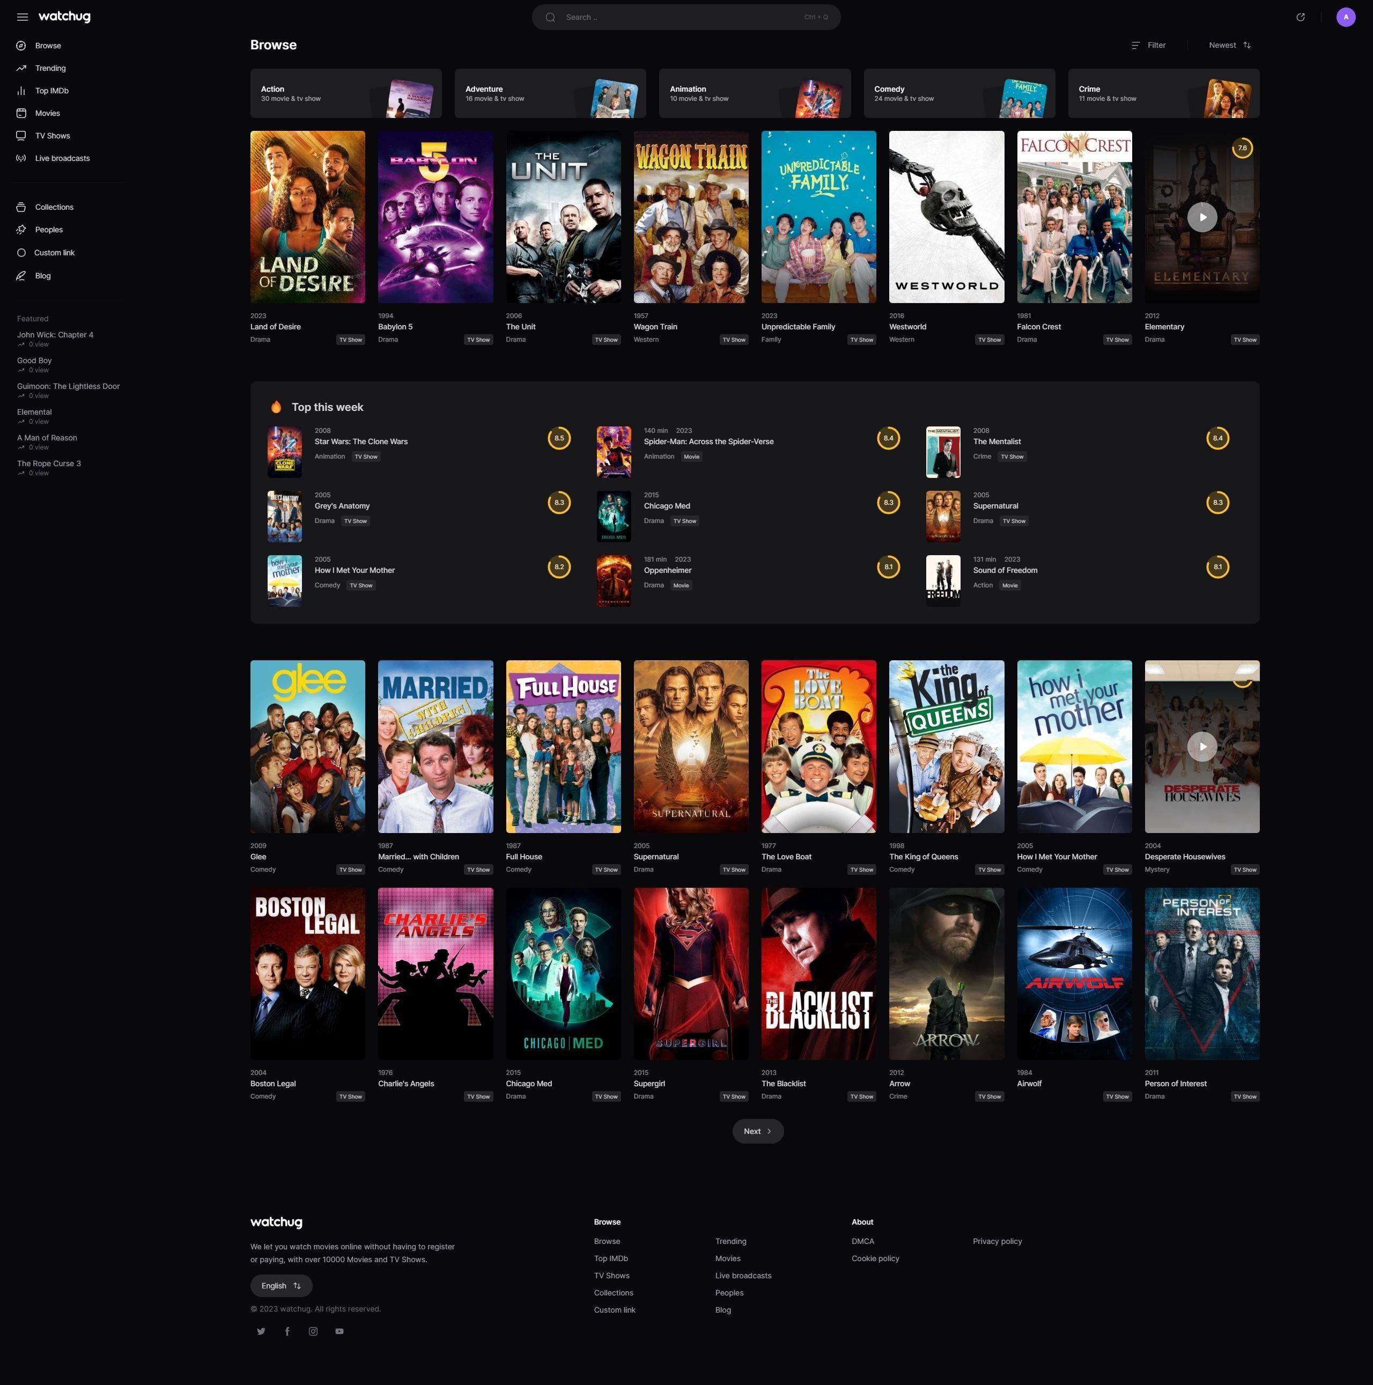Click the Twitter icon in footer

(x=261, y=1331)
